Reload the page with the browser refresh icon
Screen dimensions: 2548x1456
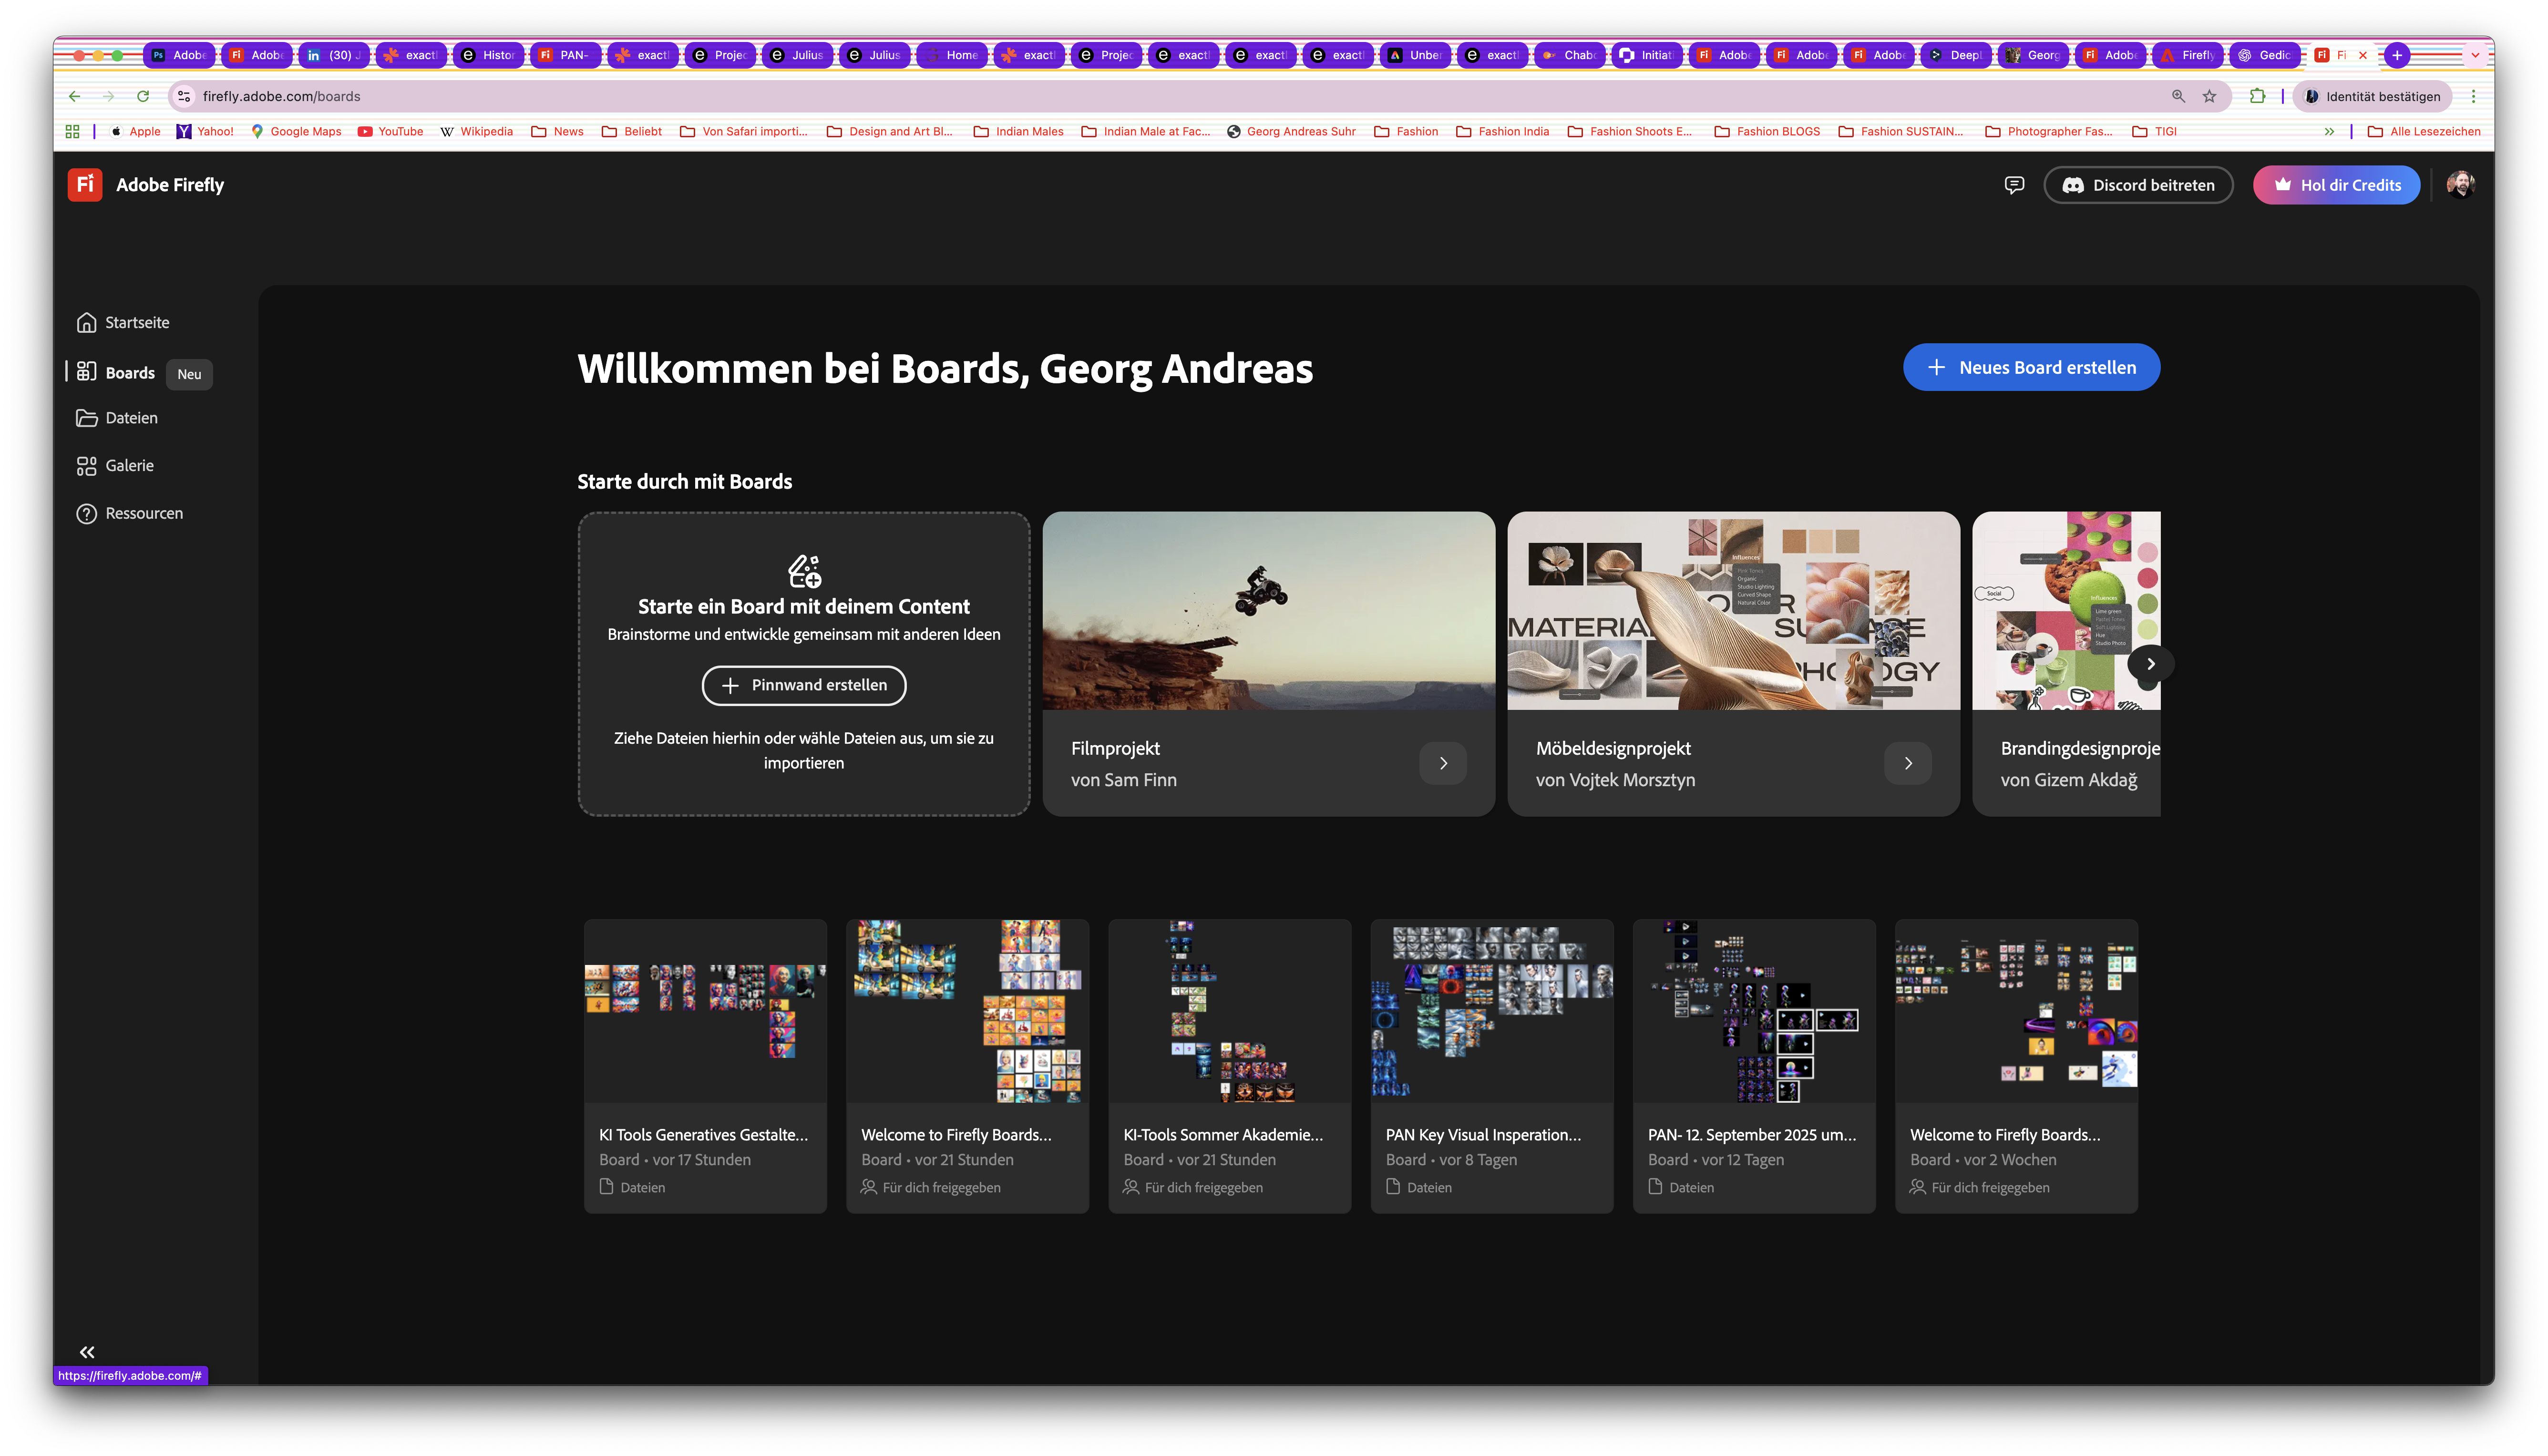click(x=143, y=96)
